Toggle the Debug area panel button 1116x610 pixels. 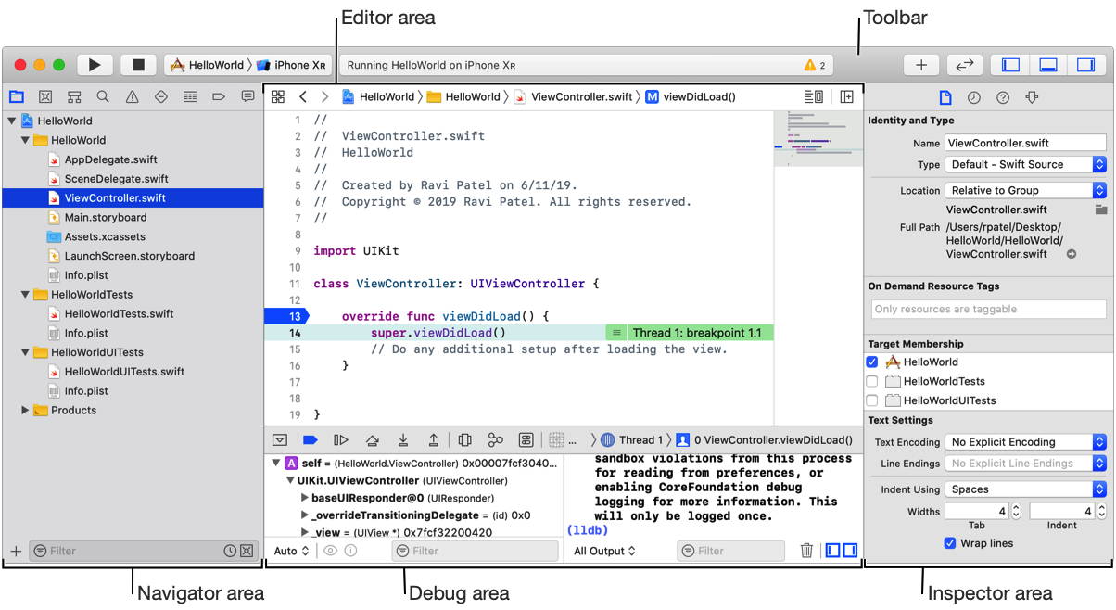point(1048,65)
